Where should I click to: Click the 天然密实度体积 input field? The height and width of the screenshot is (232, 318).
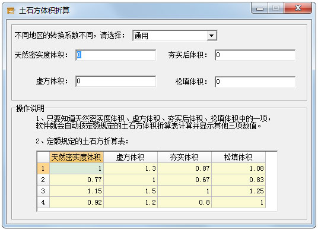click(x=116, y=55)
